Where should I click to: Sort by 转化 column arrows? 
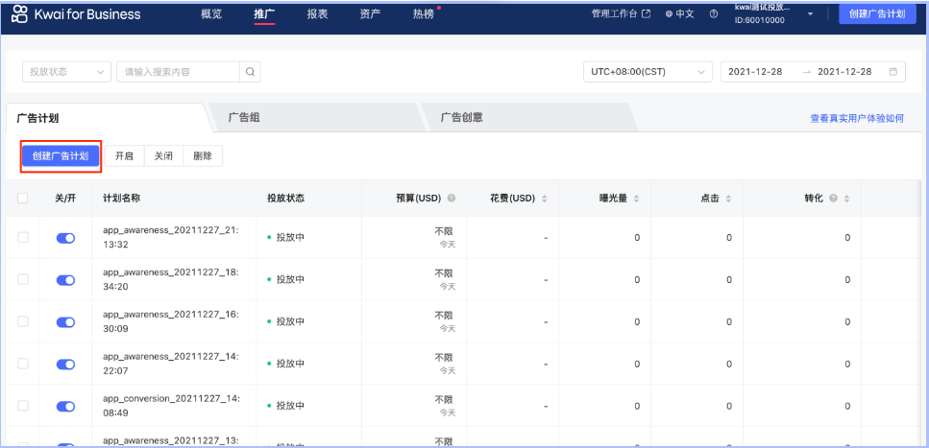846,199
